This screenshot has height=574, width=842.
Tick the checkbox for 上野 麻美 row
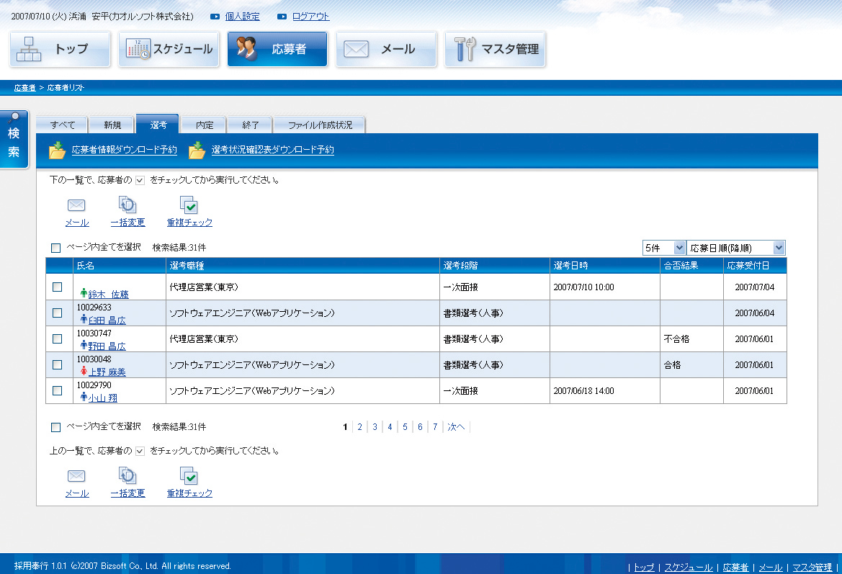click(x=58, y=364)
